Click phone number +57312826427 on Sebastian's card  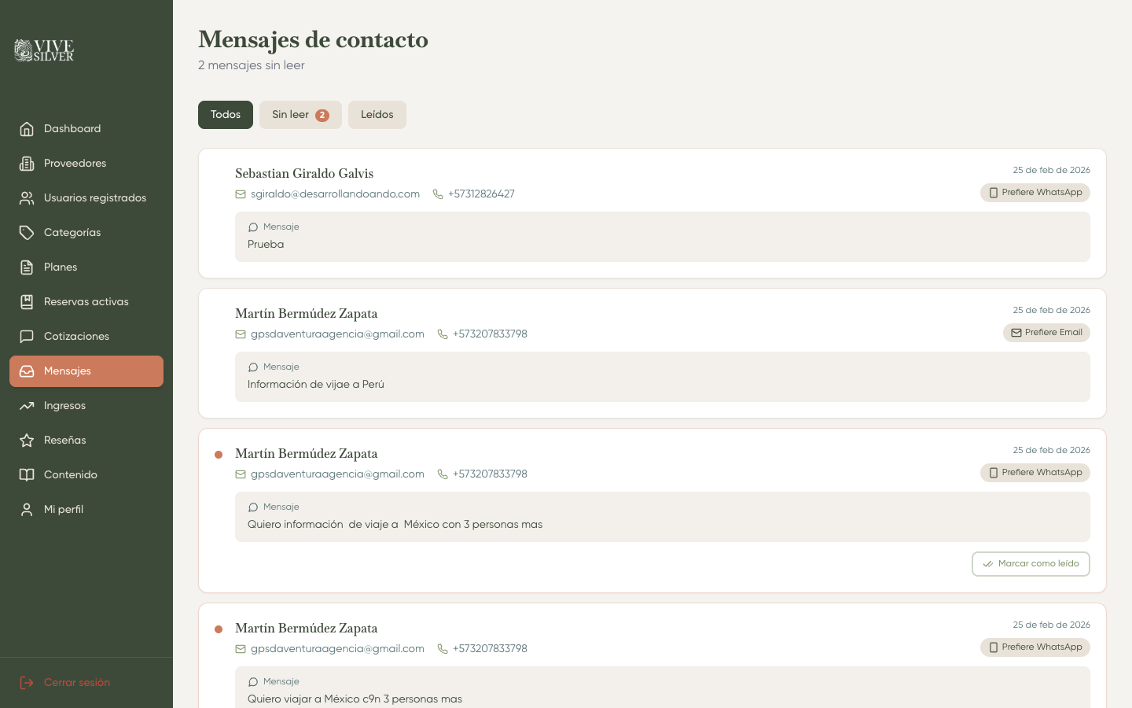[481, 194]
